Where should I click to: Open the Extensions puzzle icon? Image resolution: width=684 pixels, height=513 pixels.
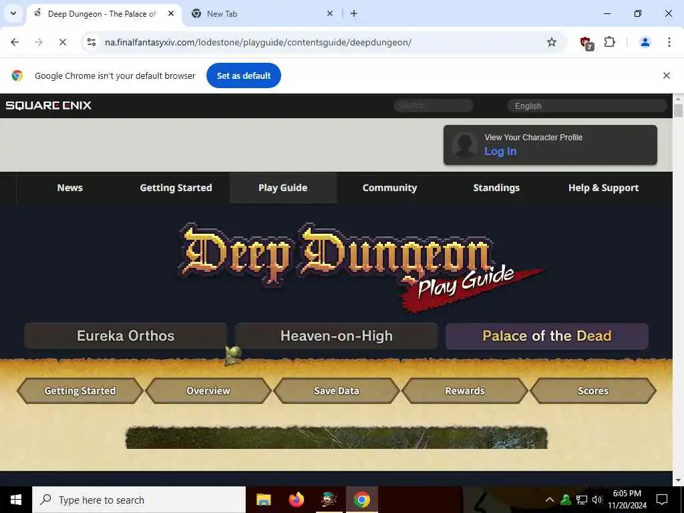point(609,42)
